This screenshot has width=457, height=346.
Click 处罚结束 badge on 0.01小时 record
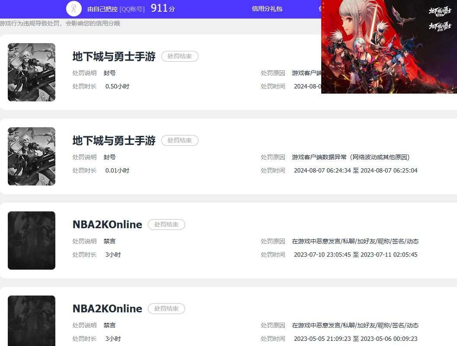(180, 141)
